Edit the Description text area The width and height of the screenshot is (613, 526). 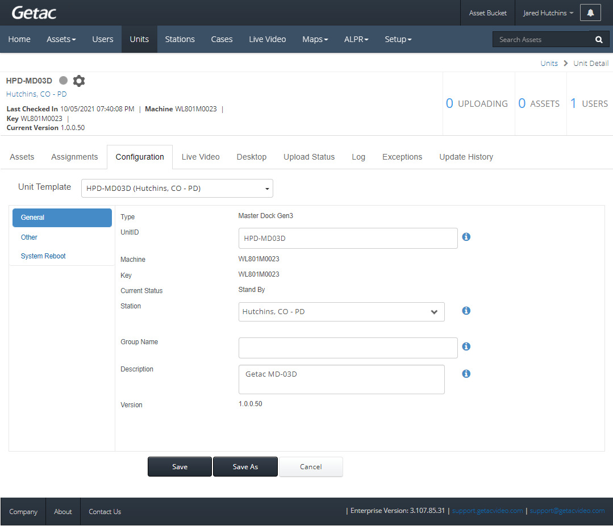(341, 379)
